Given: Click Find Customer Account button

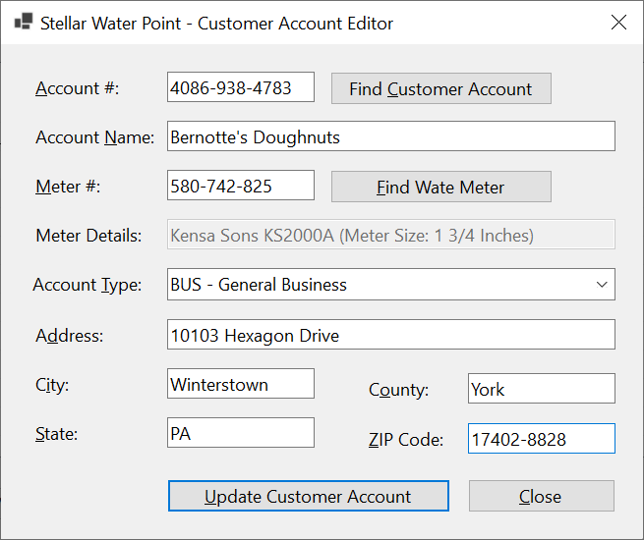Looking at the screenshot, I should pos(441,88).
